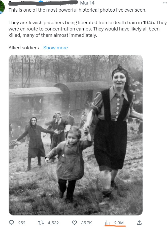Image resolution: width=168 pixels, height=230 pixels.
Task: Like the post with heart icon
Action: point(74,223)
